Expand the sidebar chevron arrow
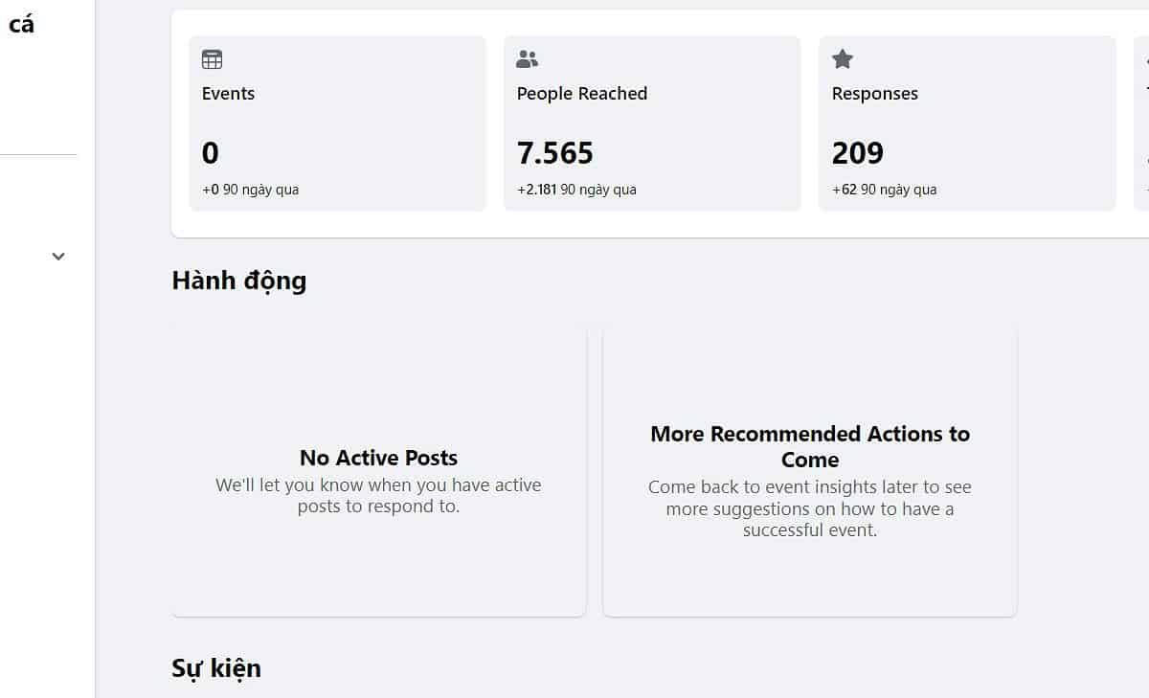This screenshot has width=1149, height=698. click(x=58, y=257)
